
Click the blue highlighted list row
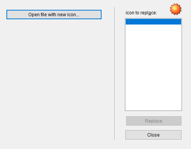153,22
